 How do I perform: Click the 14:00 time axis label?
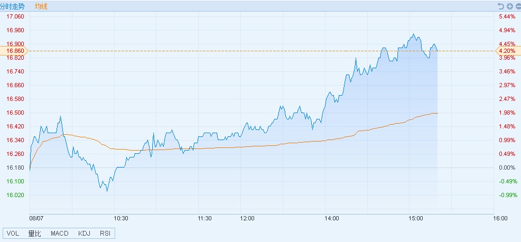(332, 218)
